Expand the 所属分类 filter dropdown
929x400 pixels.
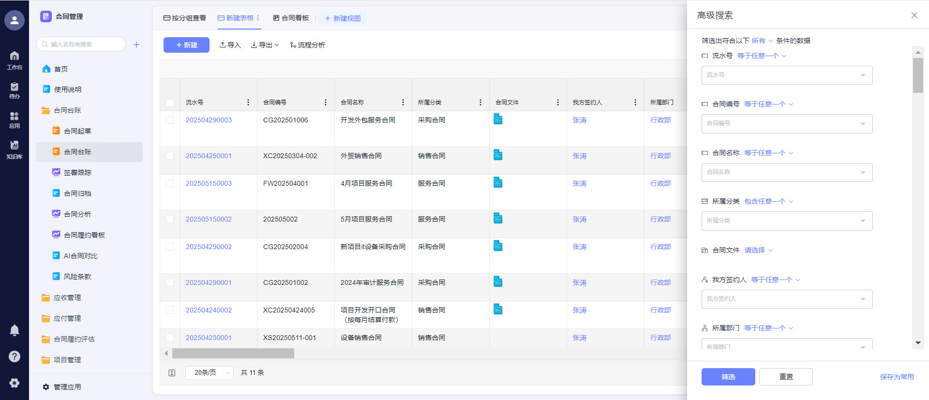point(787,221)
